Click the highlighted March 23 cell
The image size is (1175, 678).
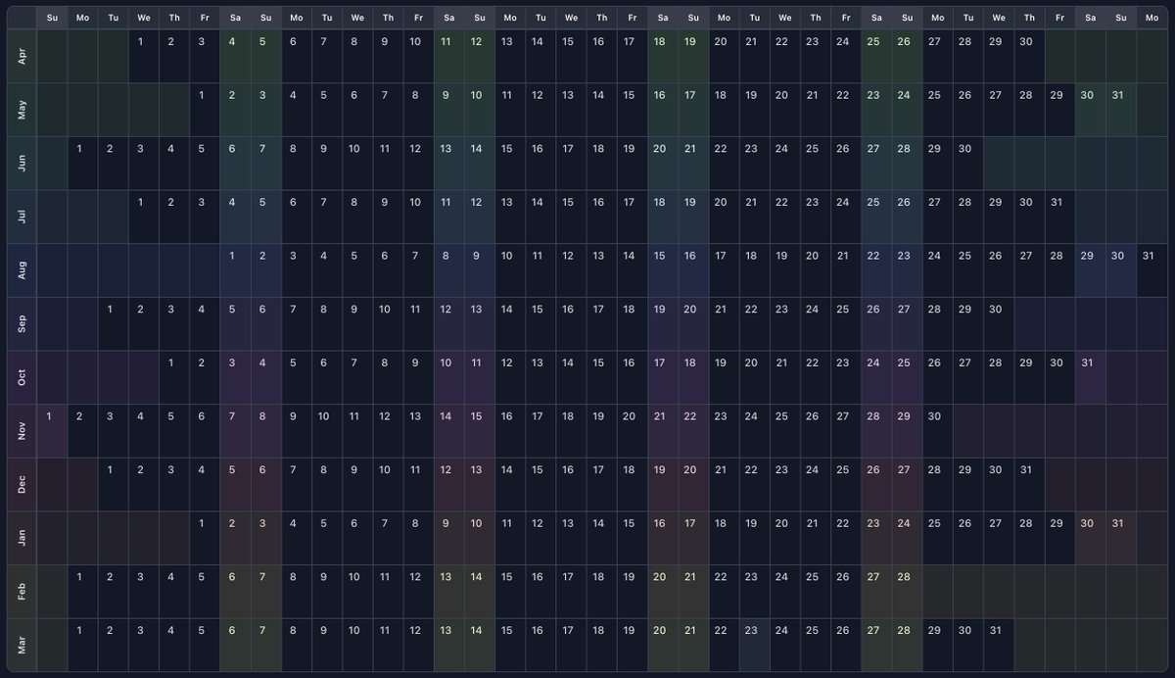point(754,644)
